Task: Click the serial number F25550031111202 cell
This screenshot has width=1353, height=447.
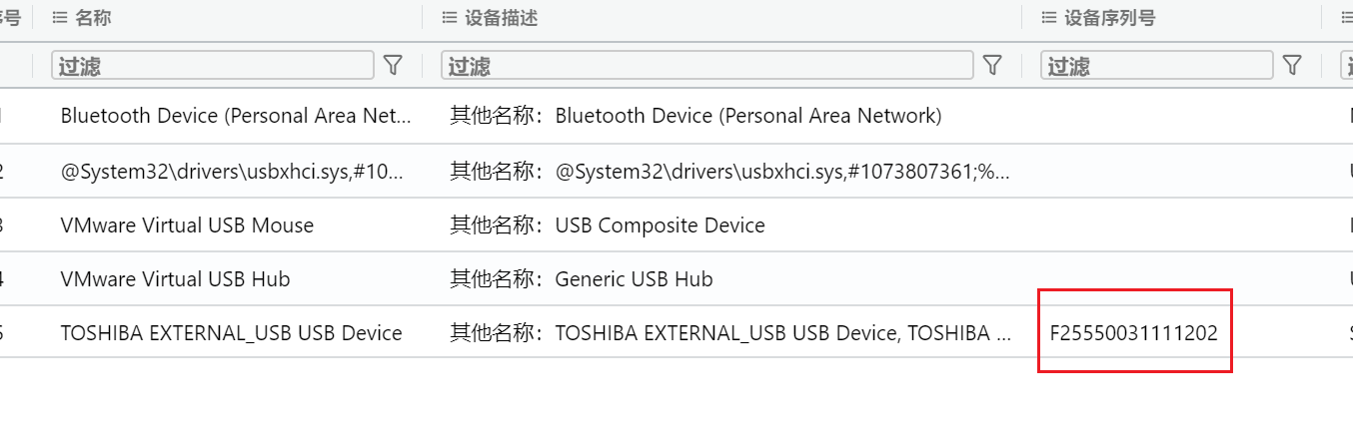Action: 1134,332
